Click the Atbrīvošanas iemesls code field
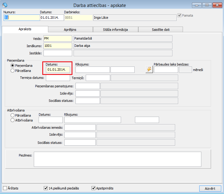The height and width of the screenshot is (194, 224). click(80, 128)
